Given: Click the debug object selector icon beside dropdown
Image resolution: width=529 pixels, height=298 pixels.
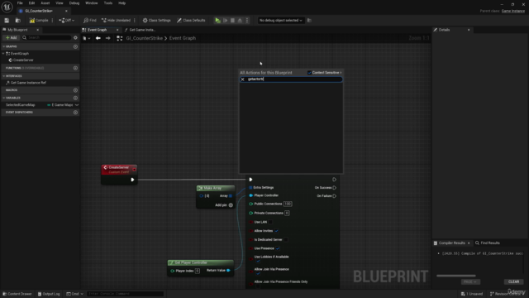Looking at the screenshot, I should coord(309,20).
